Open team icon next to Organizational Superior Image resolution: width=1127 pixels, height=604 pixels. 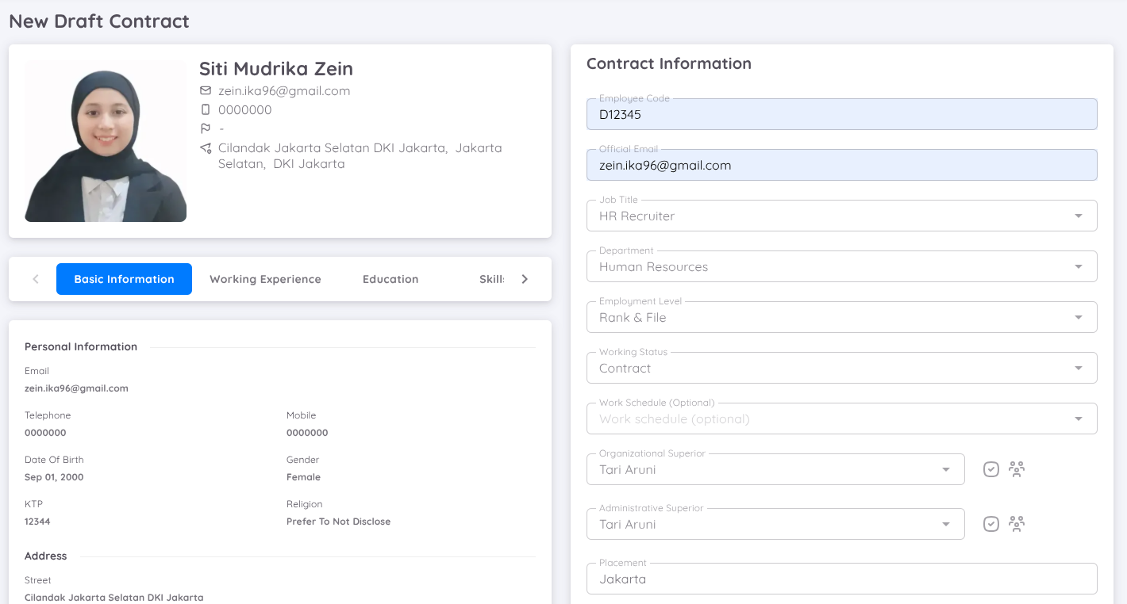1016,469
